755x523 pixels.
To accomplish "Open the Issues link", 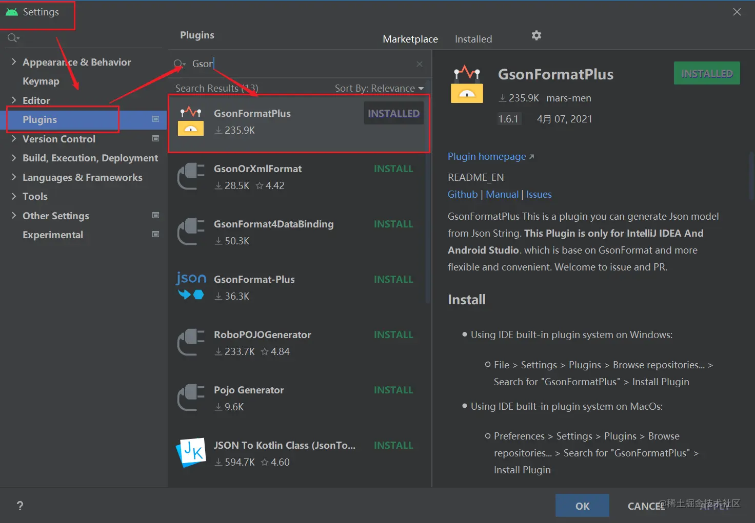I will tap(539, 194).
